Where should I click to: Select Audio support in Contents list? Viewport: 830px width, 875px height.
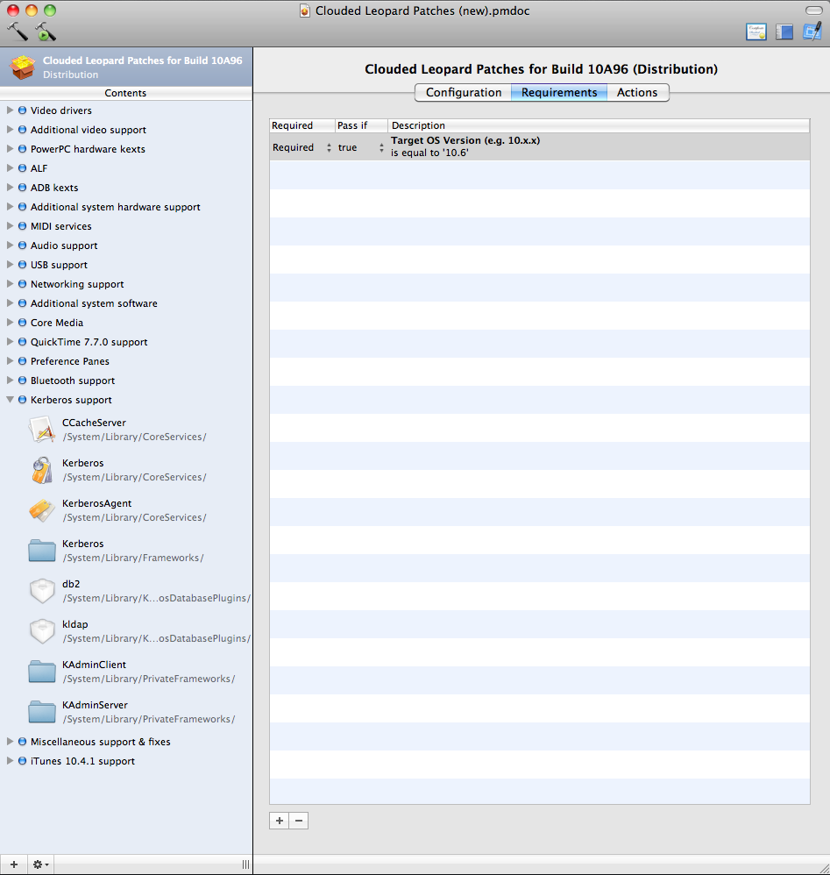(x=64, y=245)
